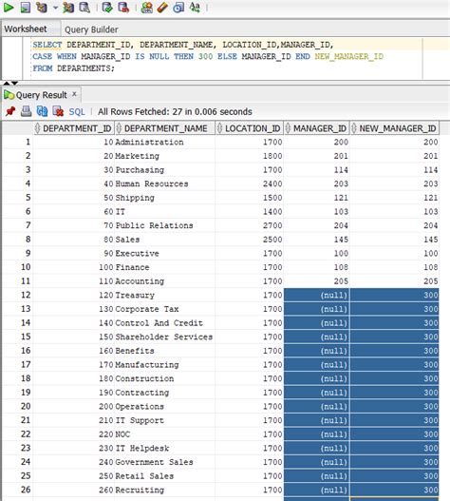The height and width of the screenshot is (501, 450).
Task: Select the Marketing cell
Action: [x=164, y=156]
